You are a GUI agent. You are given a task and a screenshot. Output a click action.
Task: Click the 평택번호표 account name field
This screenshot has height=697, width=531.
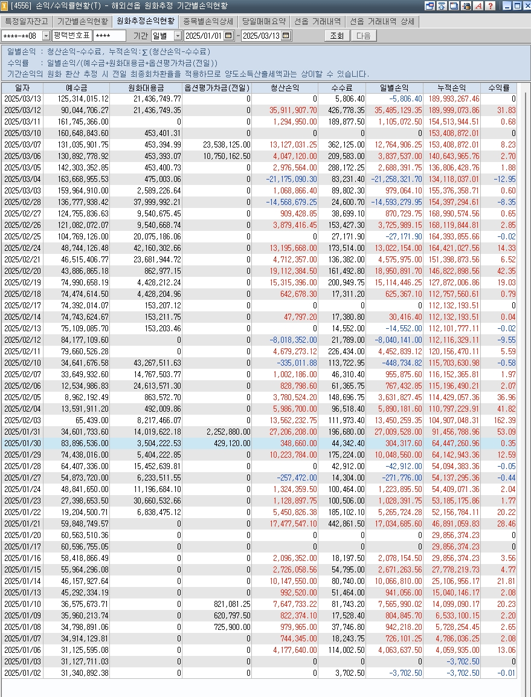tap(72, 36)
